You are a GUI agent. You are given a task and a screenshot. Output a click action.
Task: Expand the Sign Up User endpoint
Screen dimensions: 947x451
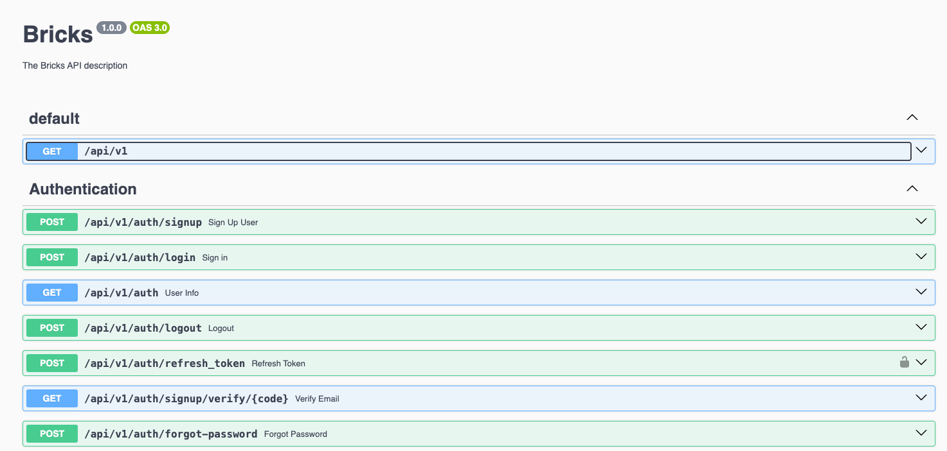point(921,221)
